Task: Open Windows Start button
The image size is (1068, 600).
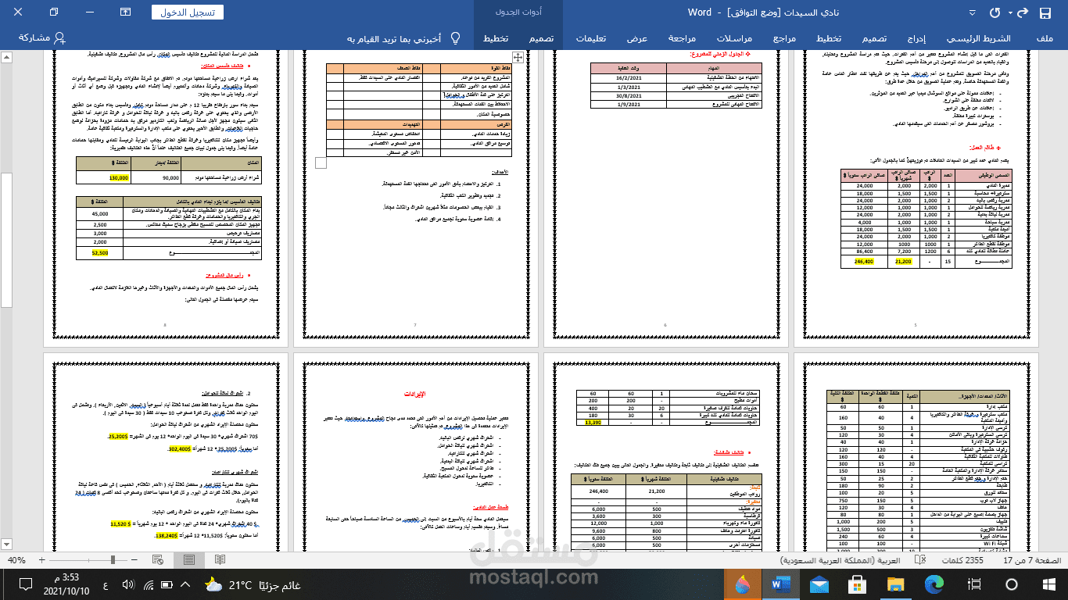Action: click(x=1049, y=585)
